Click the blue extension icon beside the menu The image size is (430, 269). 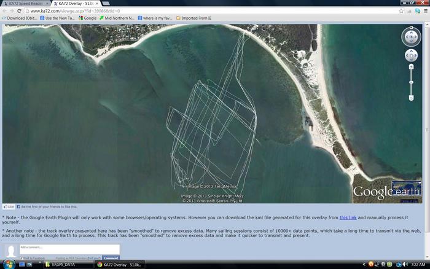pyautogui.click(x=418, y=11)
